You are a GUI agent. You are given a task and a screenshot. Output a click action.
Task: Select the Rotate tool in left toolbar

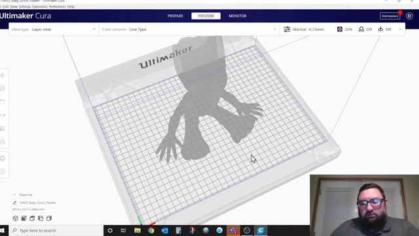pyautogui.click(x=3, y=102)
